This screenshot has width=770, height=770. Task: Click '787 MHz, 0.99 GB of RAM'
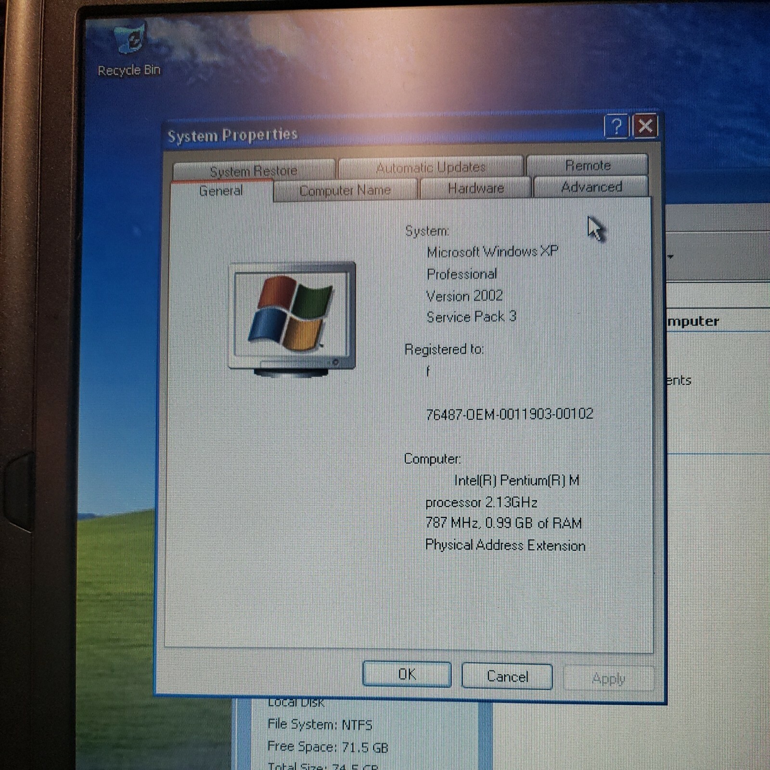[503, 523]
